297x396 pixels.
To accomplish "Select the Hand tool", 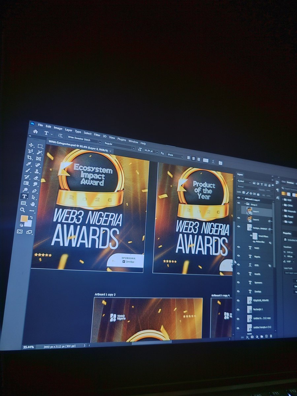I will pyautogui.click(x=32, y=204).
